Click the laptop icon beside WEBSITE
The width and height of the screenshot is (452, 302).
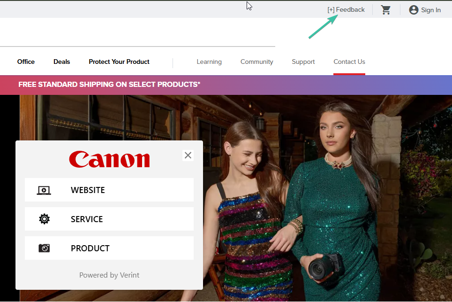(x=44, y=190)
